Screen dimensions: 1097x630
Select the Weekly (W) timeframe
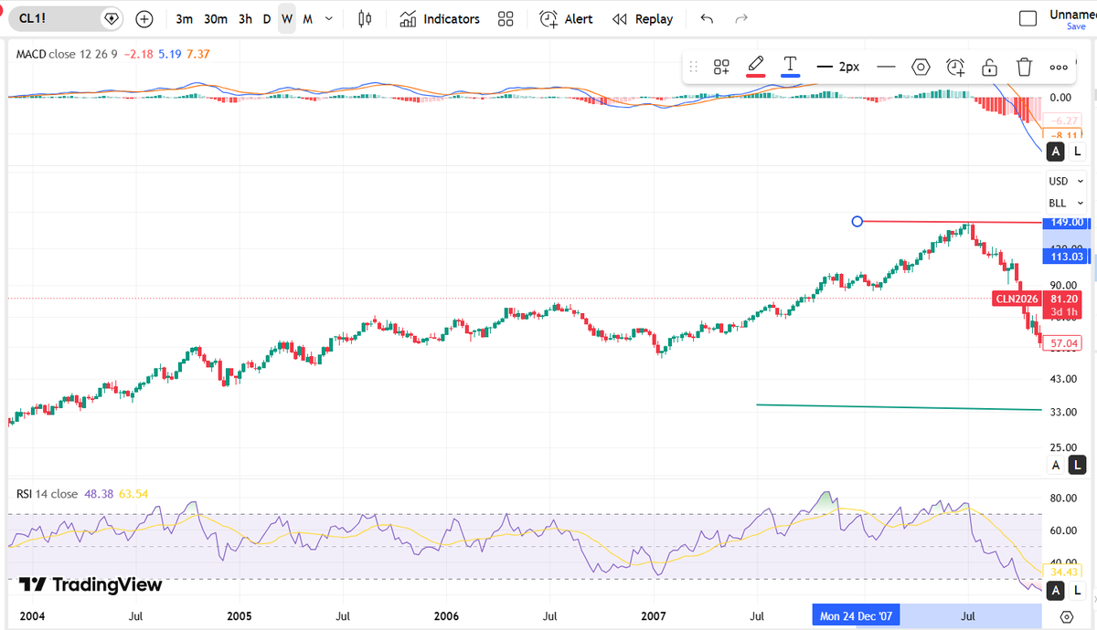[x=287, y=18]
